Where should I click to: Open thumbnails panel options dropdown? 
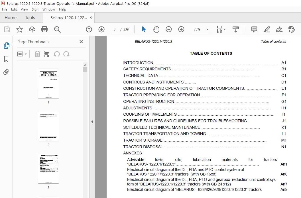22,54
